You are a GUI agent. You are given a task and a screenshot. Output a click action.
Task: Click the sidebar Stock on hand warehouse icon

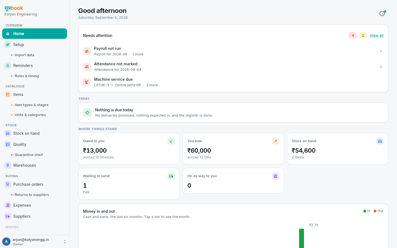pyautogui.click(x=8, y=133)
